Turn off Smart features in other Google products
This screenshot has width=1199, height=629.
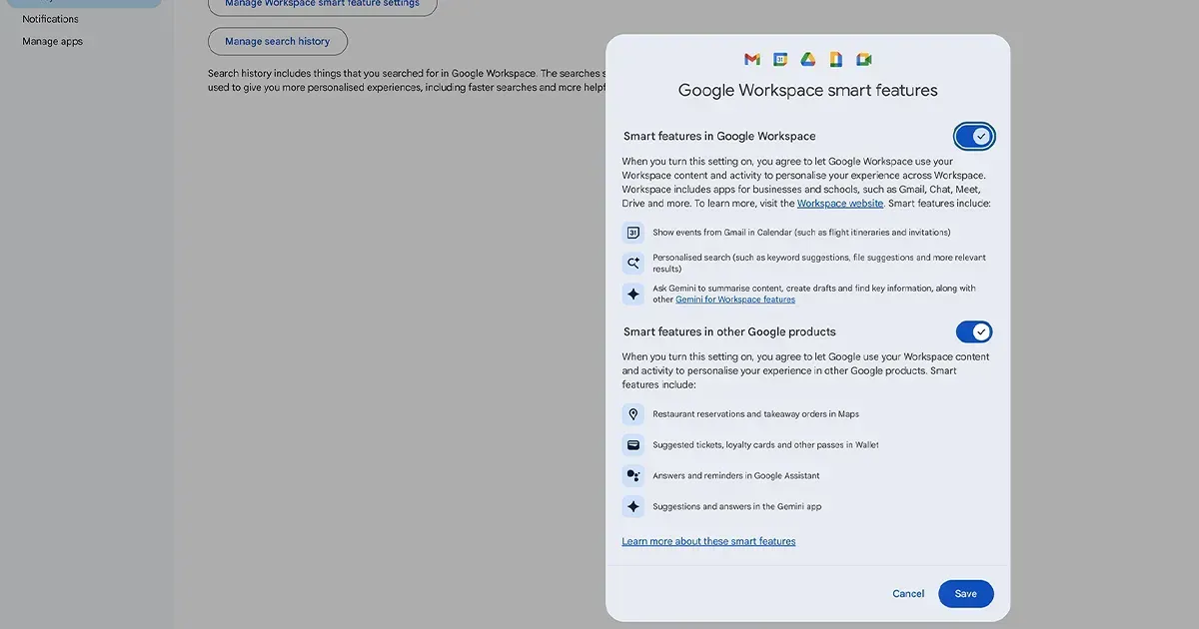[973, 331]
